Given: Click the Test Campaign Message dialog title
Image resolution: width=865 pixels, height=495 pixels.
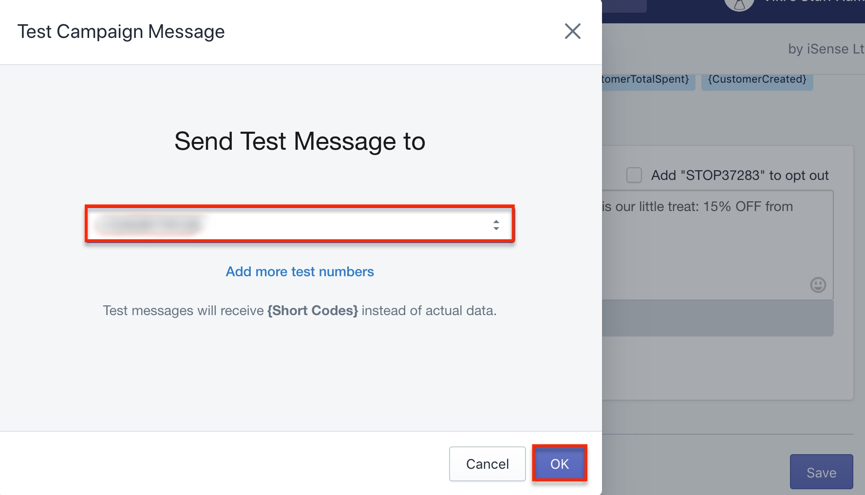Looking at the screenshot, I should point(121,32).
